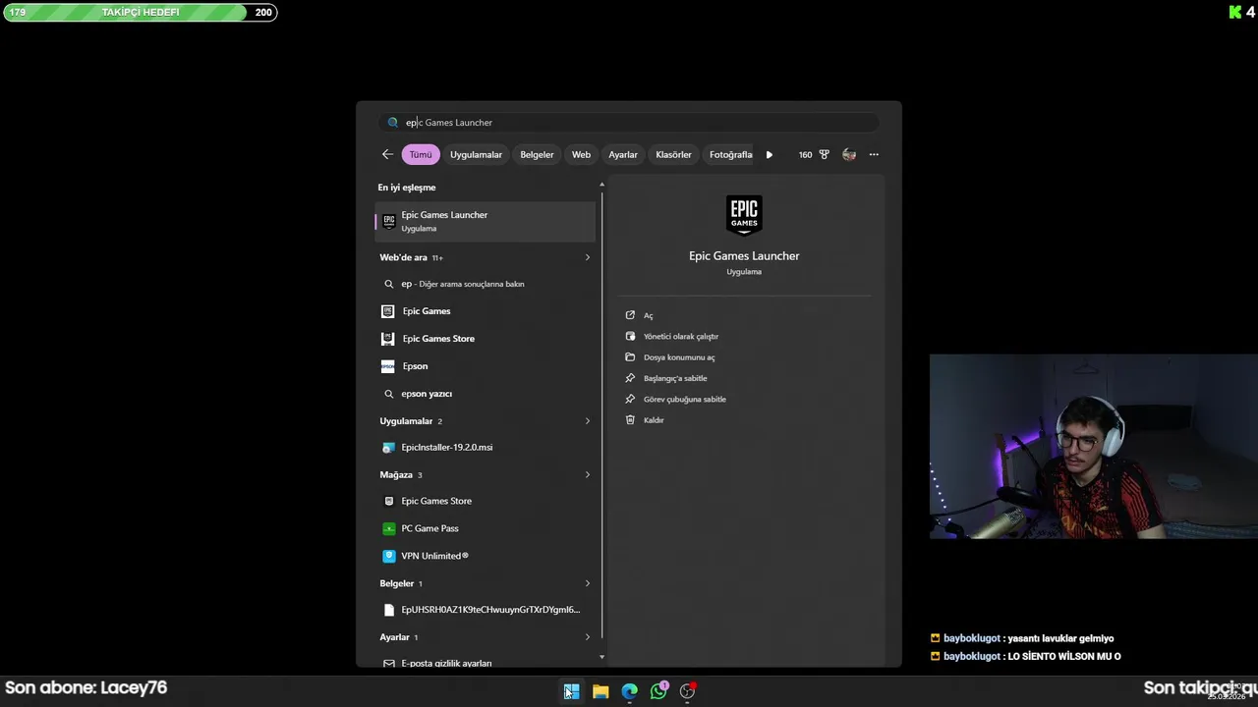This screenshot has height=707, width=1258.
Task: Click the Epic Games Launcher title in preview
Action: 744,255
